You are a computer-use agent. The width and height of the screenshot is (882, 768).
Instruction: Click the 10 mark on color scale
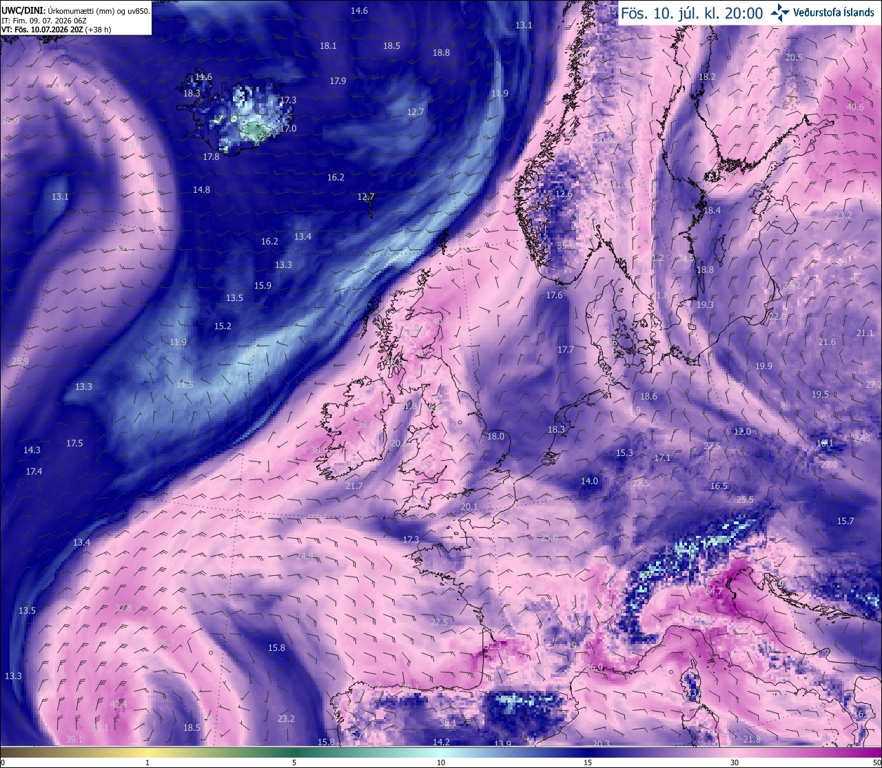(441, 762)
